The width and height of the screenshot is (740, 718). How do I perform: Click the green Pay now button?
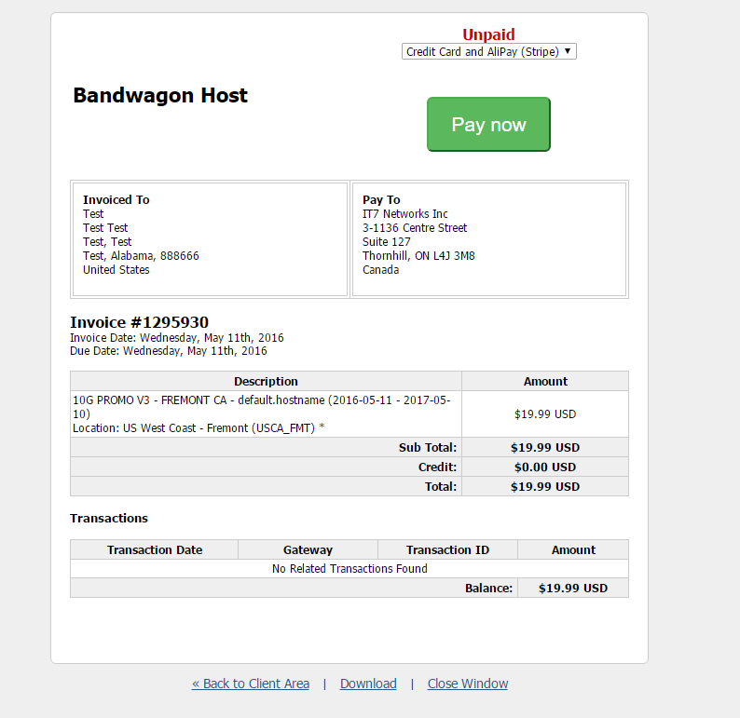pos(488,125)
